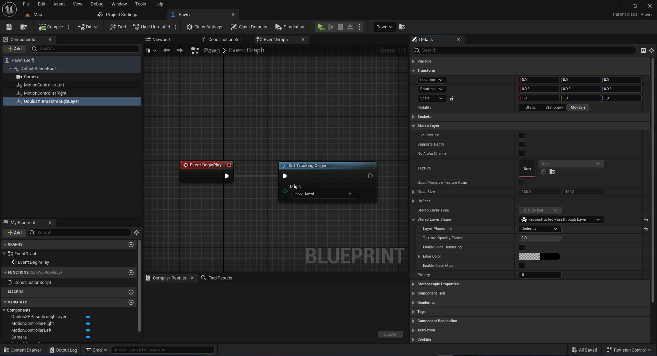
Task: Open Details panel settings gear
Action: pos(652,51)
